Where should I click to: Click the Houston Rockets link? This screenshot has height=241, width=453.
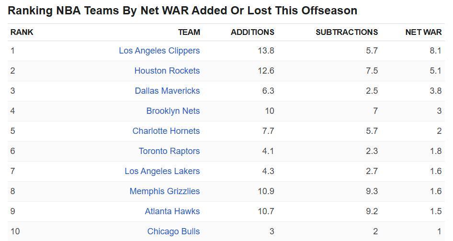tap(167, 71)
